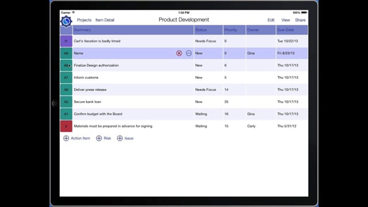368x207 pixels.
Task: Click New status for Secure bank loan
Action: pyautogui.click(x=198, y=102)
